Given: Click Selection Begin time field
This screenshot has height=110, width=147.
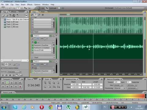Looking at the screenshot, I should [x=76, y=84].
